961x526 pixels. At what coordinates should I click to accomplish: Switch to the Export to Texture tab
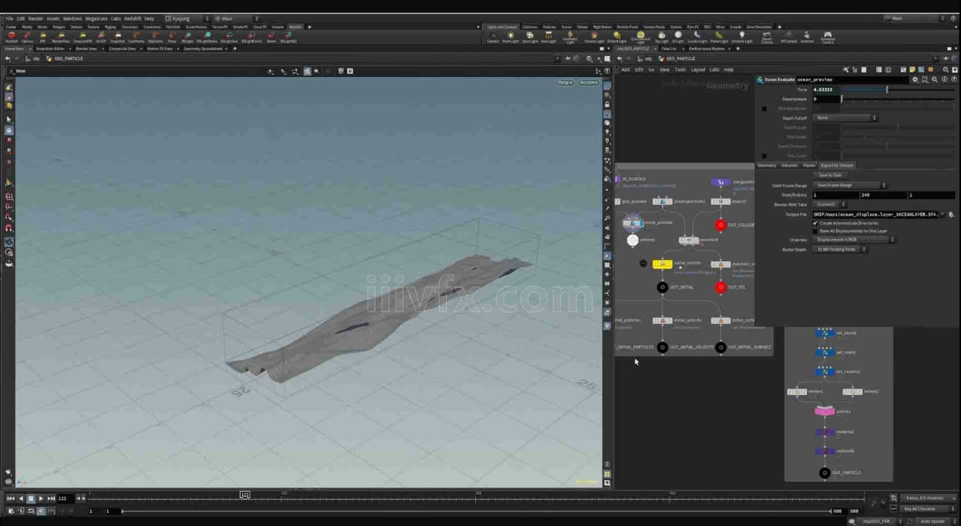(x=836, y=165)
